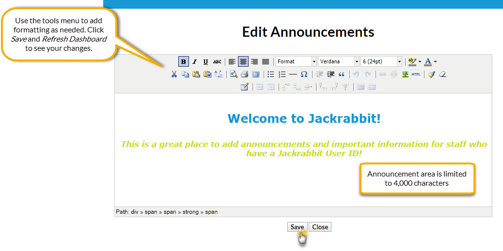The width and height of the screenshot is (503, 251).
Task: Insert a horizontal rule line
Action: pos(293,74)
